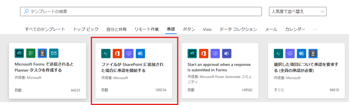
Task: Click the すぐに trigger type label
Action: pos(279,90)
